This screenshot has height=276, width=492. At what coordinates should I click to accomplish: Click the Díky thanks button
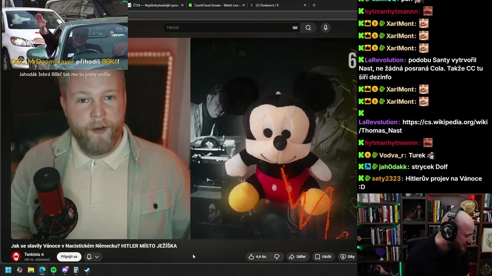coord(347,257)
